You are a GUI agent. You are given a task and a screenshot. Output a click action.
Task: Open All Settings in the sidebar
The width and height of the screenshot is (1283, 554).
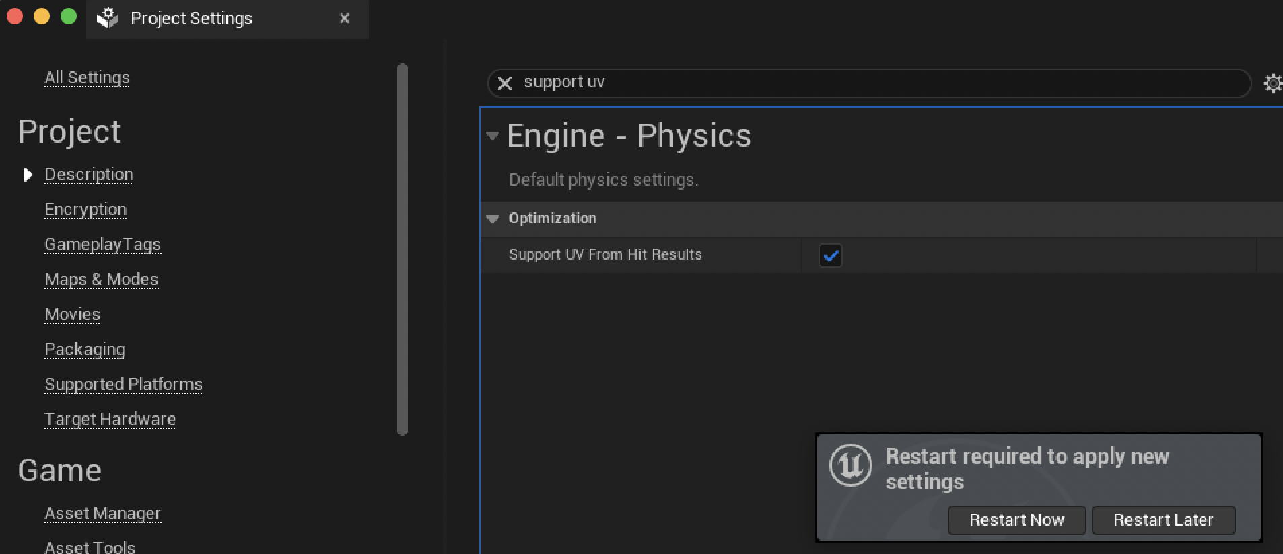click(x=87, y=78)
